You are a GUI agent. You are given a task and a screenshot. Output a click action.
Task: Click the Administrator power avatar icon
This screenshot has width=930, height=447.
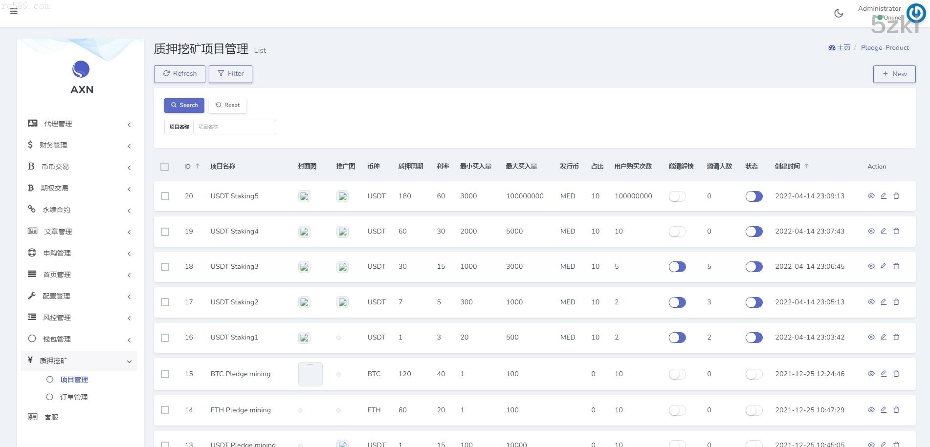[x=915, y=13]
